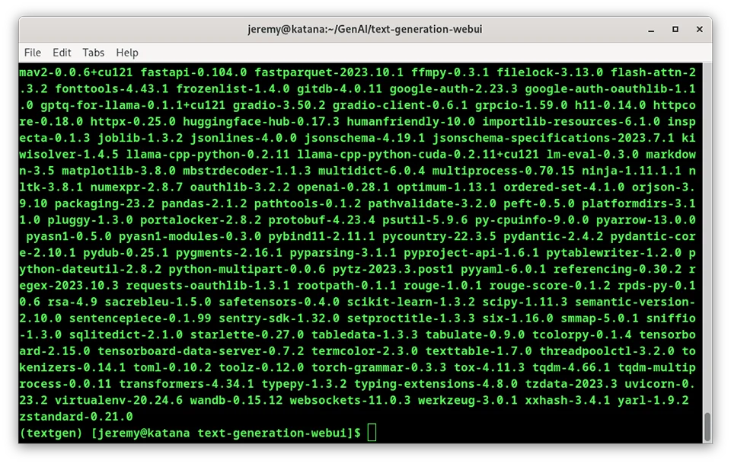Click the text ninja-1.11.1.1

tap(632, 171)
